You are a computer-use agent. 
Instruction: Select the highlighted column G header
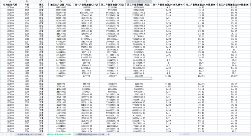click(139, 2)
